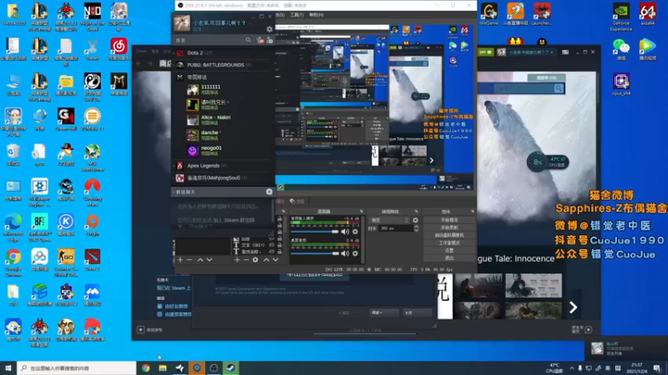Screen dimensions: 668x375
Task: Remove selected scene in OBS scenes panel
Action: click(190, 259)
